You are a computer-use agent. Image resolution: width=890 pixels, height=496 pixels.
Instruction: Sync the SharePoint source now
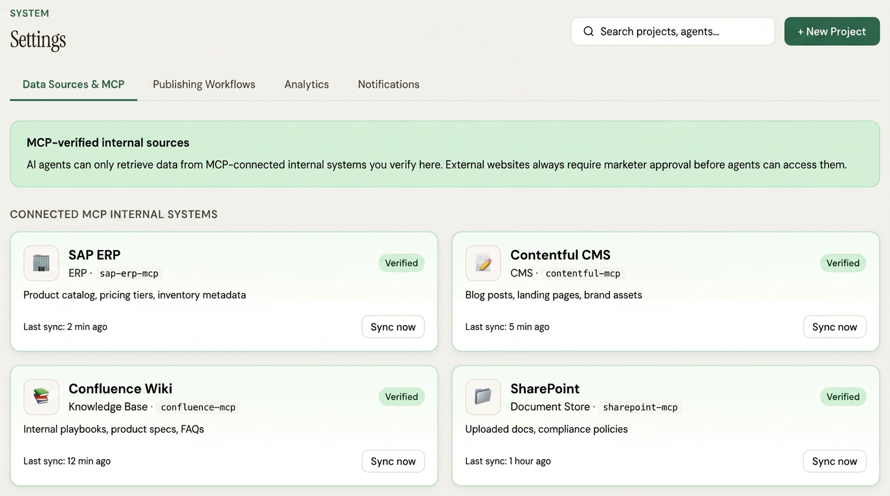pos(834,461)
